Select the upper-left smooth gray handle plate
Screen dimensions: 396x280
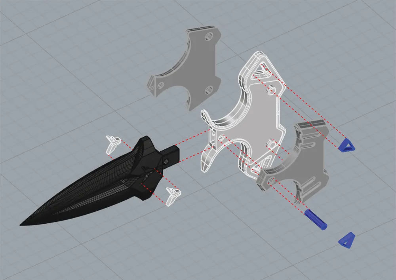point(185,68)
